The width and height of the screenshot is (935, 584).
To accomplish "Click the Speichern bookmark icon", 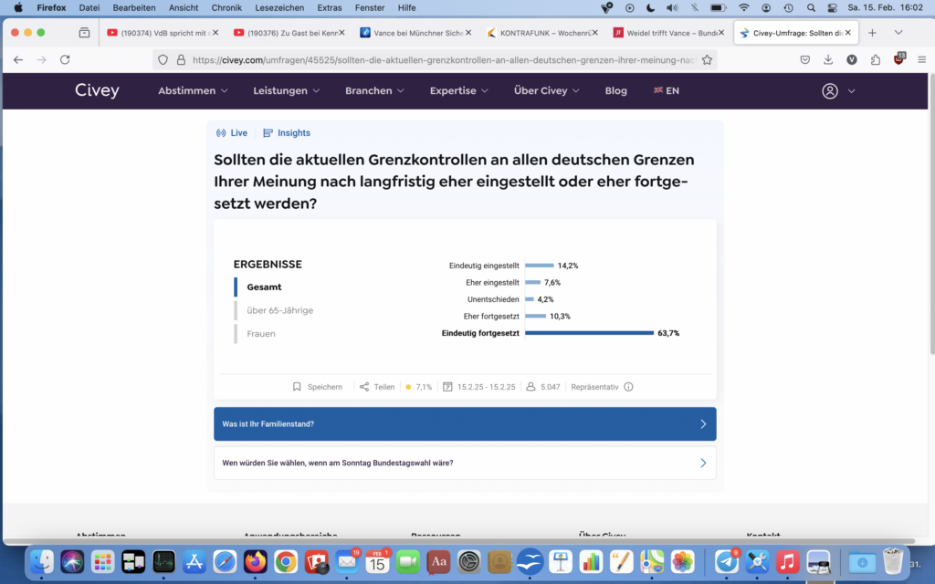I will 297,387.
